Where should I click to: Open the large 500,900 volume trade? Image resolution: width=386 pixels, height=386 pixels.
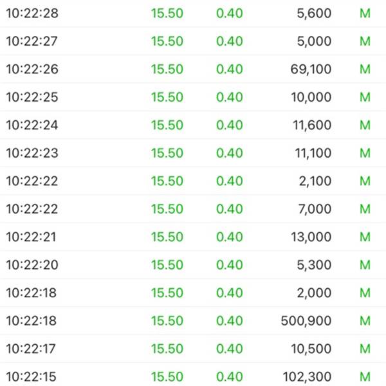click(307, 320)
